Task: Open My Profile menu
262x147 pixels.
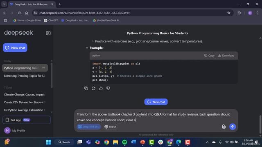Action: pos(15,131)
